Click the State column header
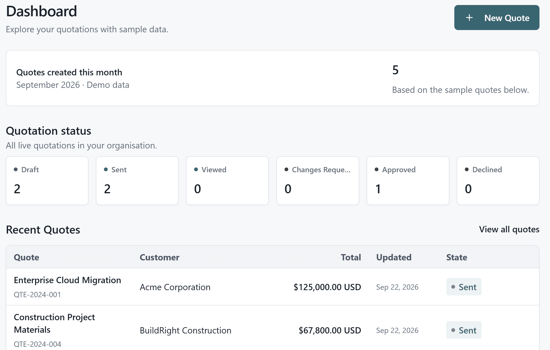This screenshot has width=550, height=350. coord(457,257)
